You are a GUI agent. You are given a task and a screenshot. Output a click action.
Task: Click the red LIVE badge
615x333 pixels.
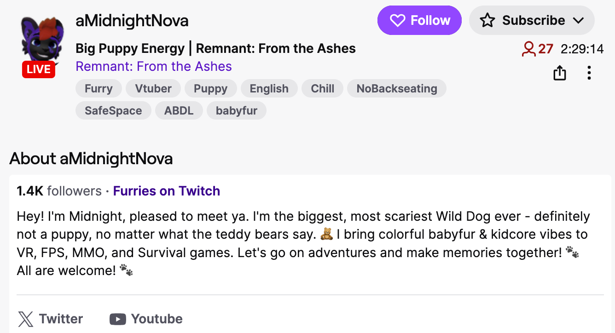click(39, 69)
